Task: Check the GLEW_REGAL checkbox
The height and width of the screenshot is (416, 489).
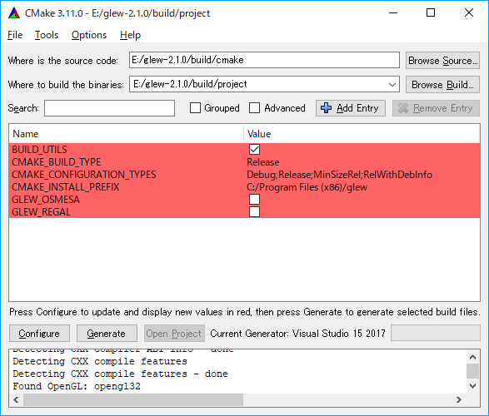Action: [254, 211]
